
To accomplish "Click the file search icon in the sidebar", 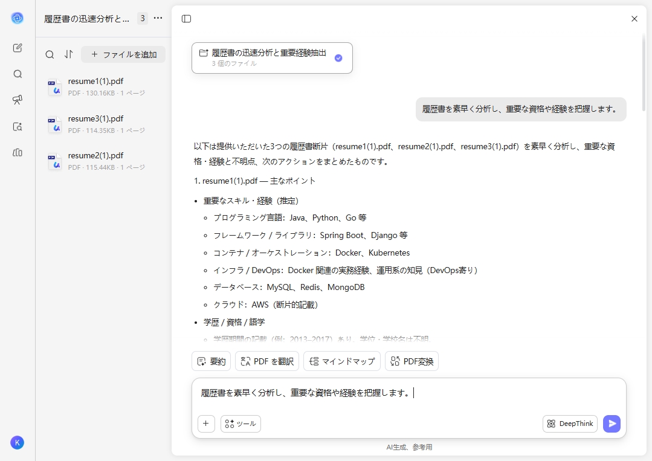I will click(17, 126).
